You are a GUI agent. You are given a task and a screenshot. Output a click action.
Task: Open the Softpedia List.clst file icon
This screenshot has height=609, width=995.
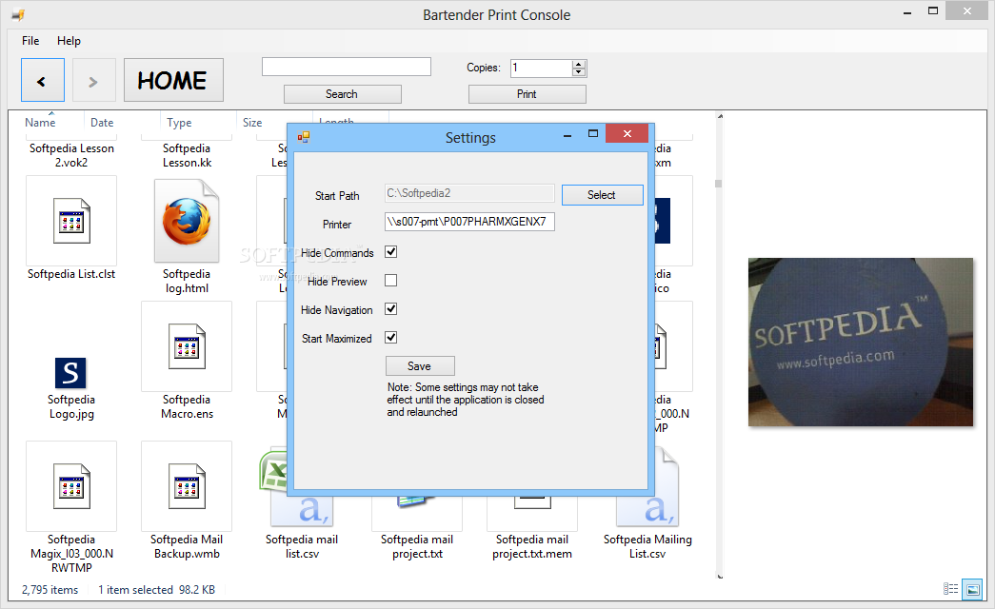pos(71,222)
